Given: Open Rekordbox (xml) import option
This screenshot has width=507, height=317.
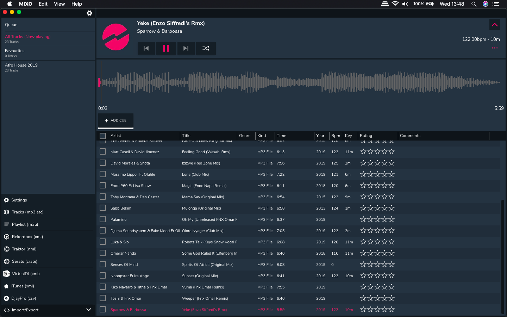Looking at the screenshot, I should click(27, 237).
